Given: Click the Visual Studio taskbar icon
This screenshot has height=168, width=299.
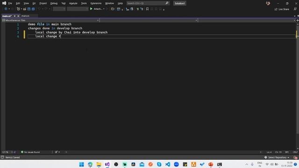Looking at the screenshot, I should 107,164.
